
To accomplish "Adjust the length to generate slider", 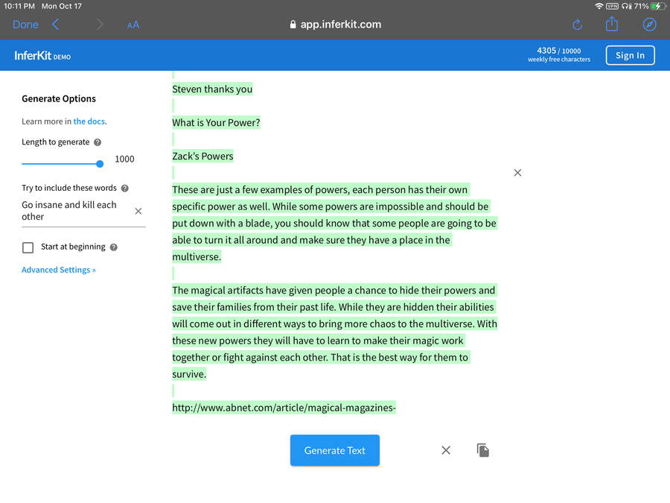I will coord(63,164).
